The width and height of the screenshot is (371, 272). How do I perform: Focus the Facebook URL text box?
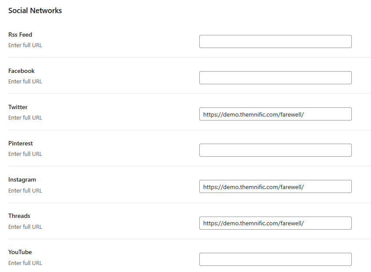point(275,78)
